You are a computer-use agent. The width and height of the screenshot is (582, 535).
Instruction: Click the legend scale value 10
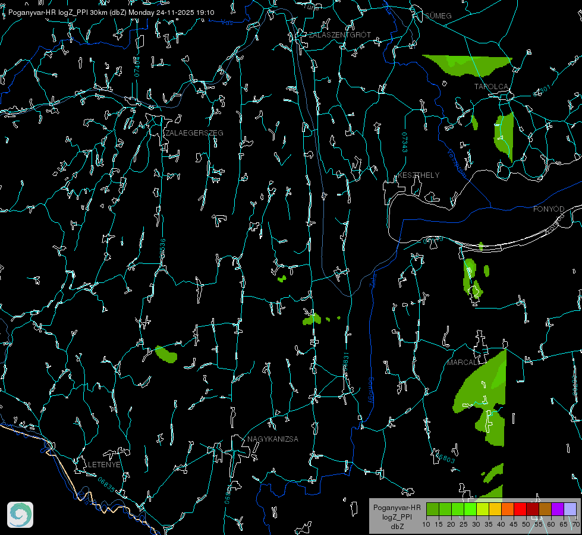coord(426,524)
